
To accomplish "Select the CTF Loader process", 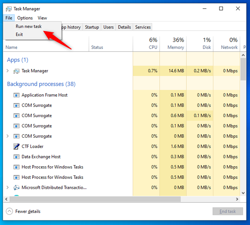I will [32, 147].
